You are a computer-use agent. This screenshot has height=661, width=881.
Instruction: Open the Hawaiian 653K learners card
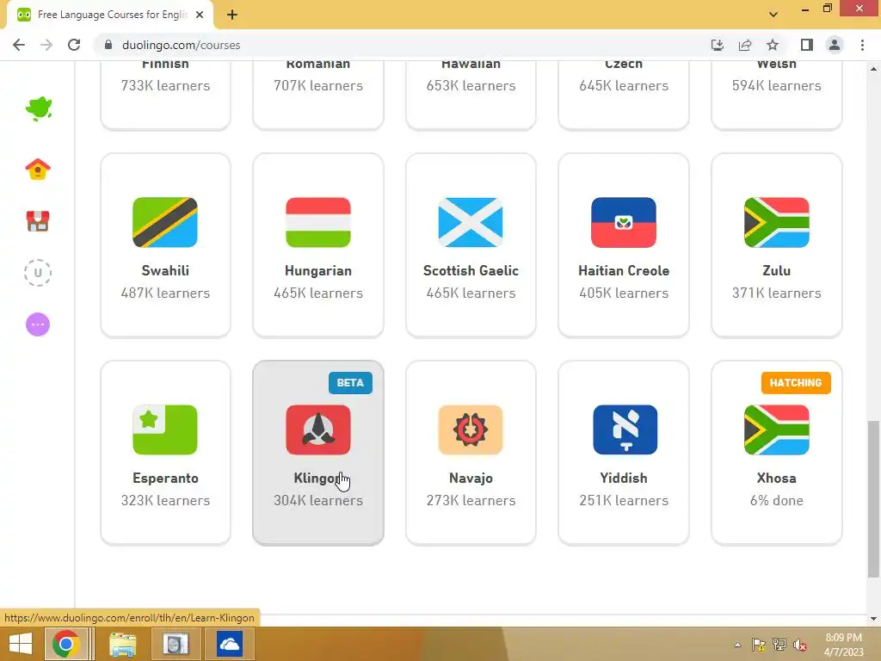click(471, 95)
